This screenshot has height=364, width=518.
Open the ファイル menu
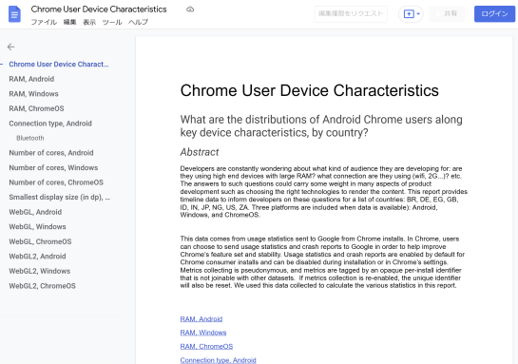44,22
